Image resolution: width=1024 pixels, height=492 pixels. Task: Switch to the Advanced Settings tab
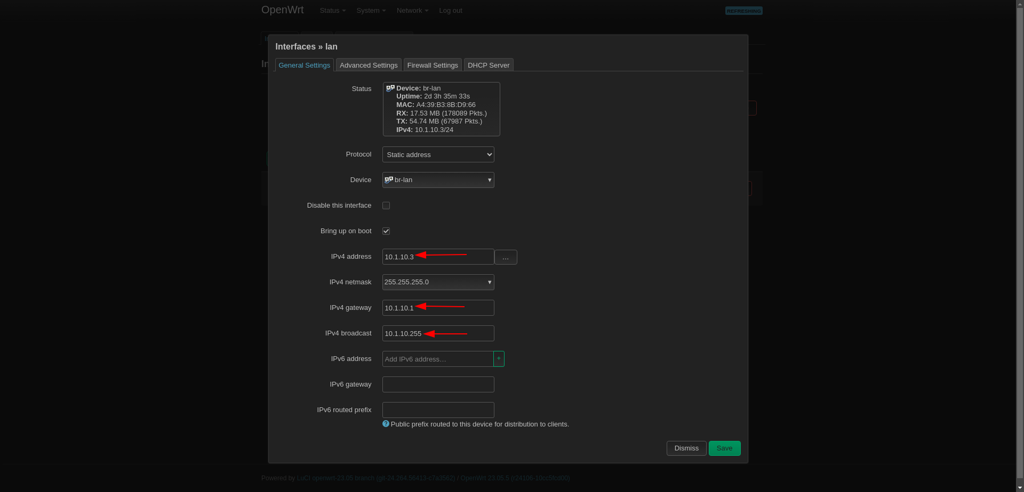click(369, 65)
